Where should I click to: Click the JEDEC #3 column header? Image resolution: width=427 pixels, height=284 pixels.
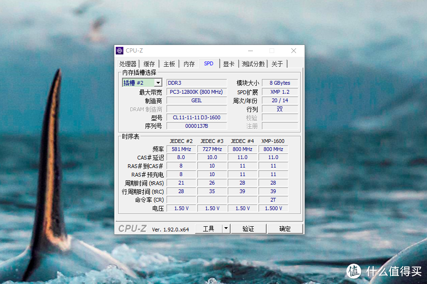coord(212,141)
